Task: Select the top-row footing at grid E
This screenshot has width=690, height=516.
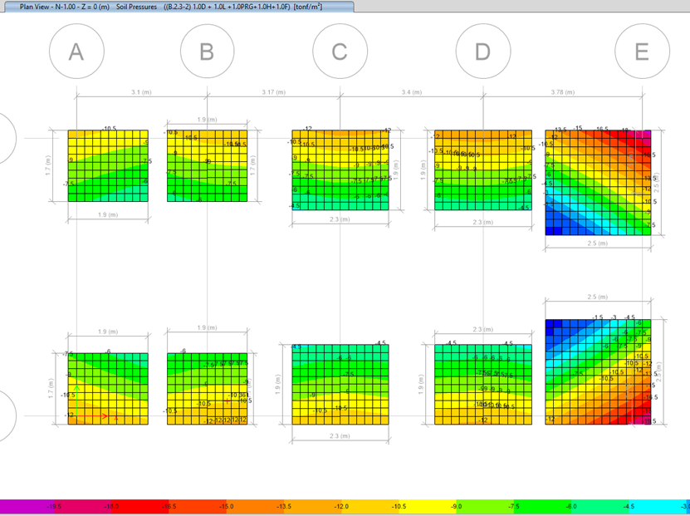Action: 598,182
